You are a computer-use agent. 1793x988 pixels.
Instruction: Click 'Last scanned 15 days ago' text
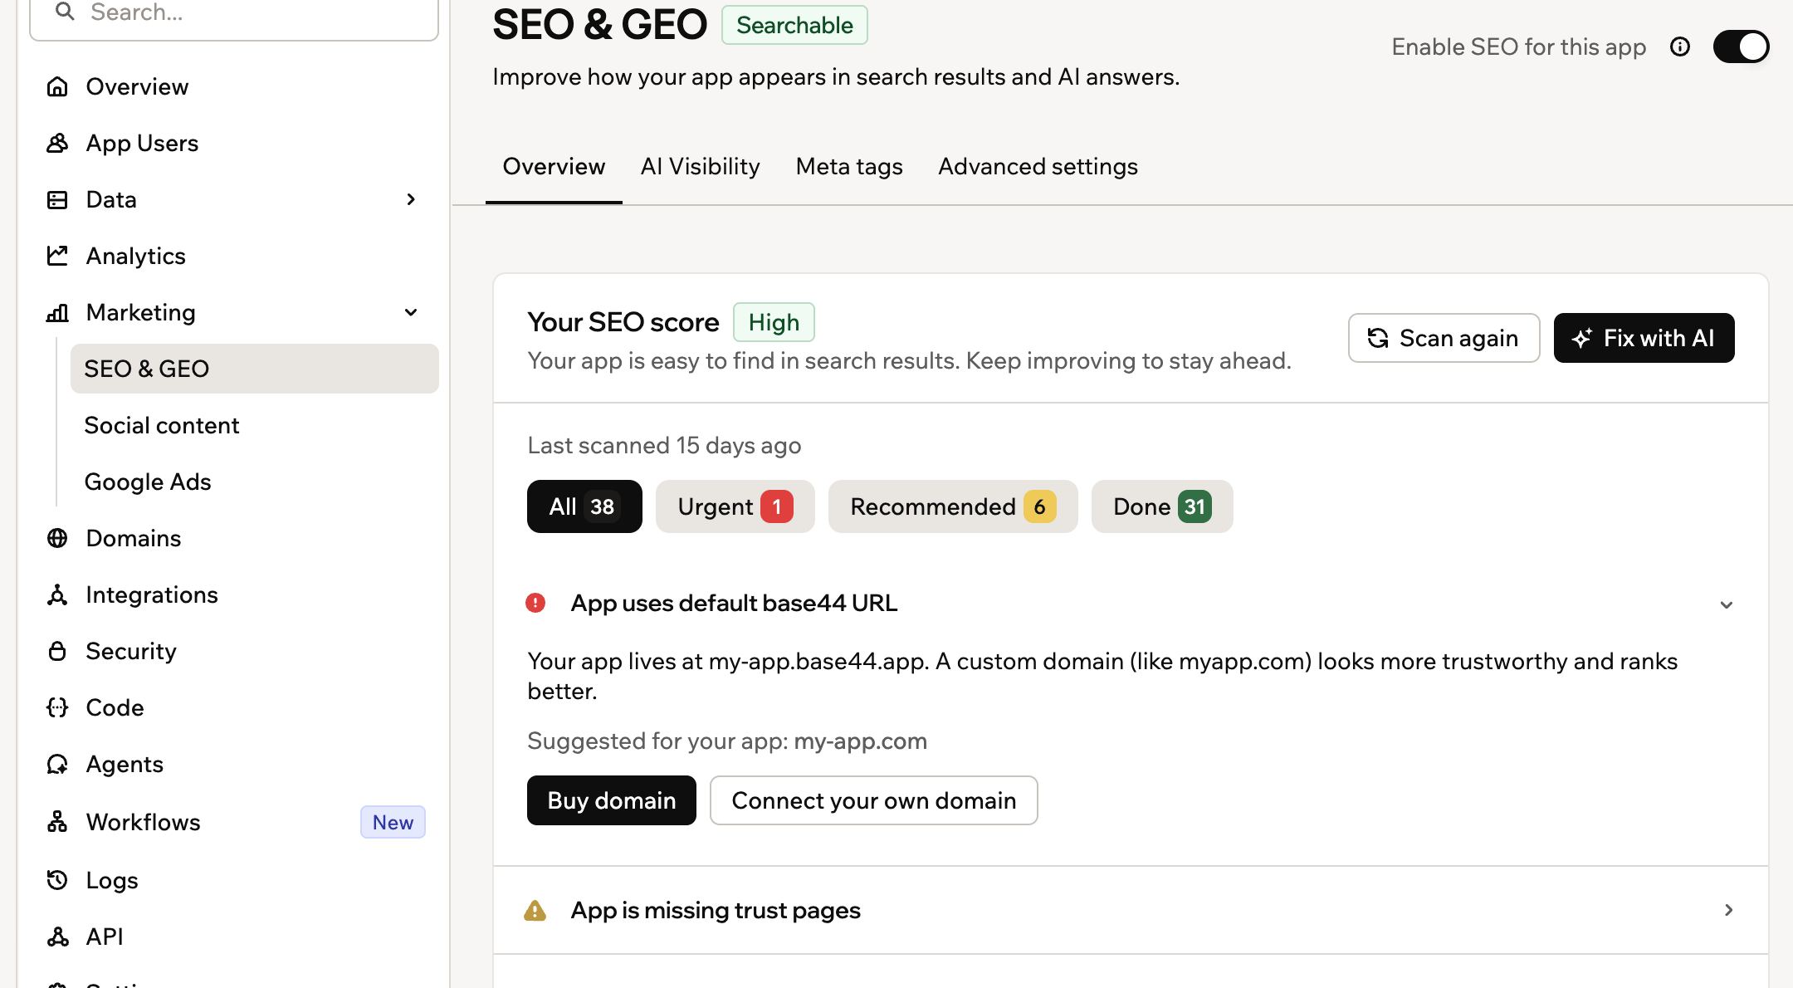(664, 446)
